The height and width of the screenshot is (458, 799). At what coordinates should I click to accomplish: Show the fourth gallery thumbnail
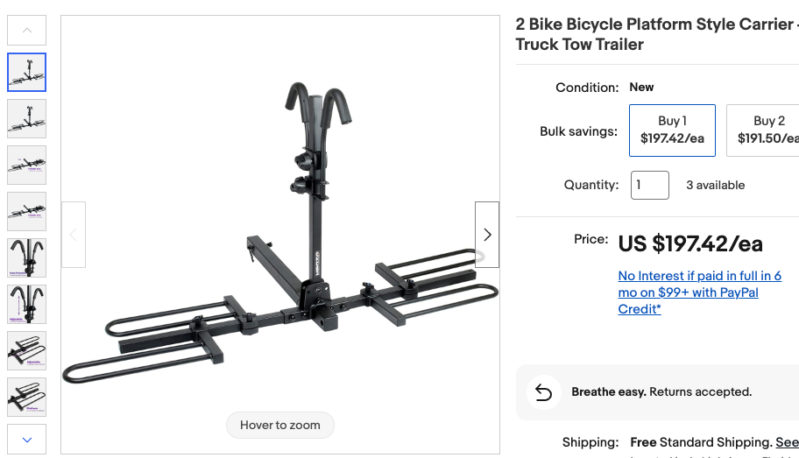coord(27,211)
